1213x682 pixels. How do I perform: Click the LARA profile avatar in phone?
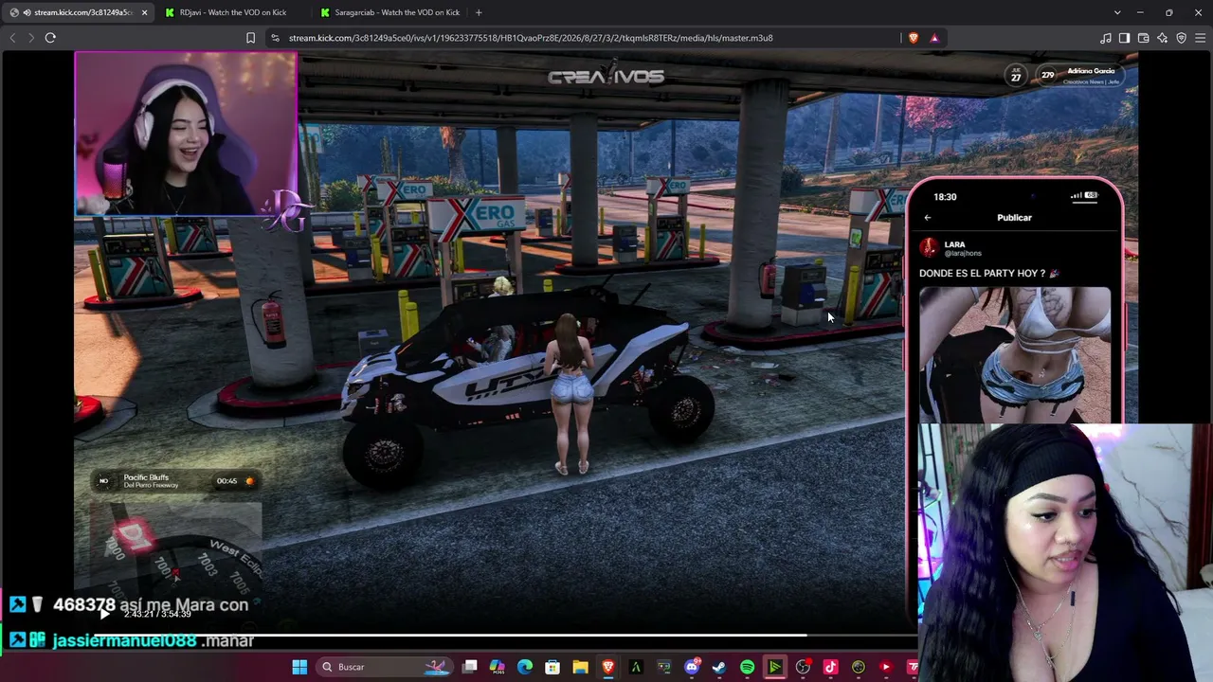click(x=929, y=248)
